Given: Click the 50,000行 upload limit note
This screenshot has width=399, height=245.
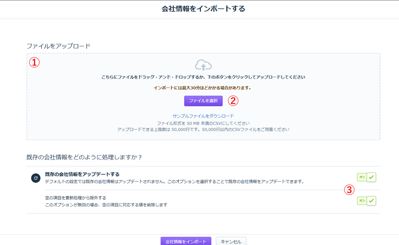Looking at the screenshot, I should click(203, 129).
